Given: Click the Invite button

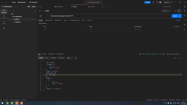Looking at the screenshot, I should pos(148,2).
